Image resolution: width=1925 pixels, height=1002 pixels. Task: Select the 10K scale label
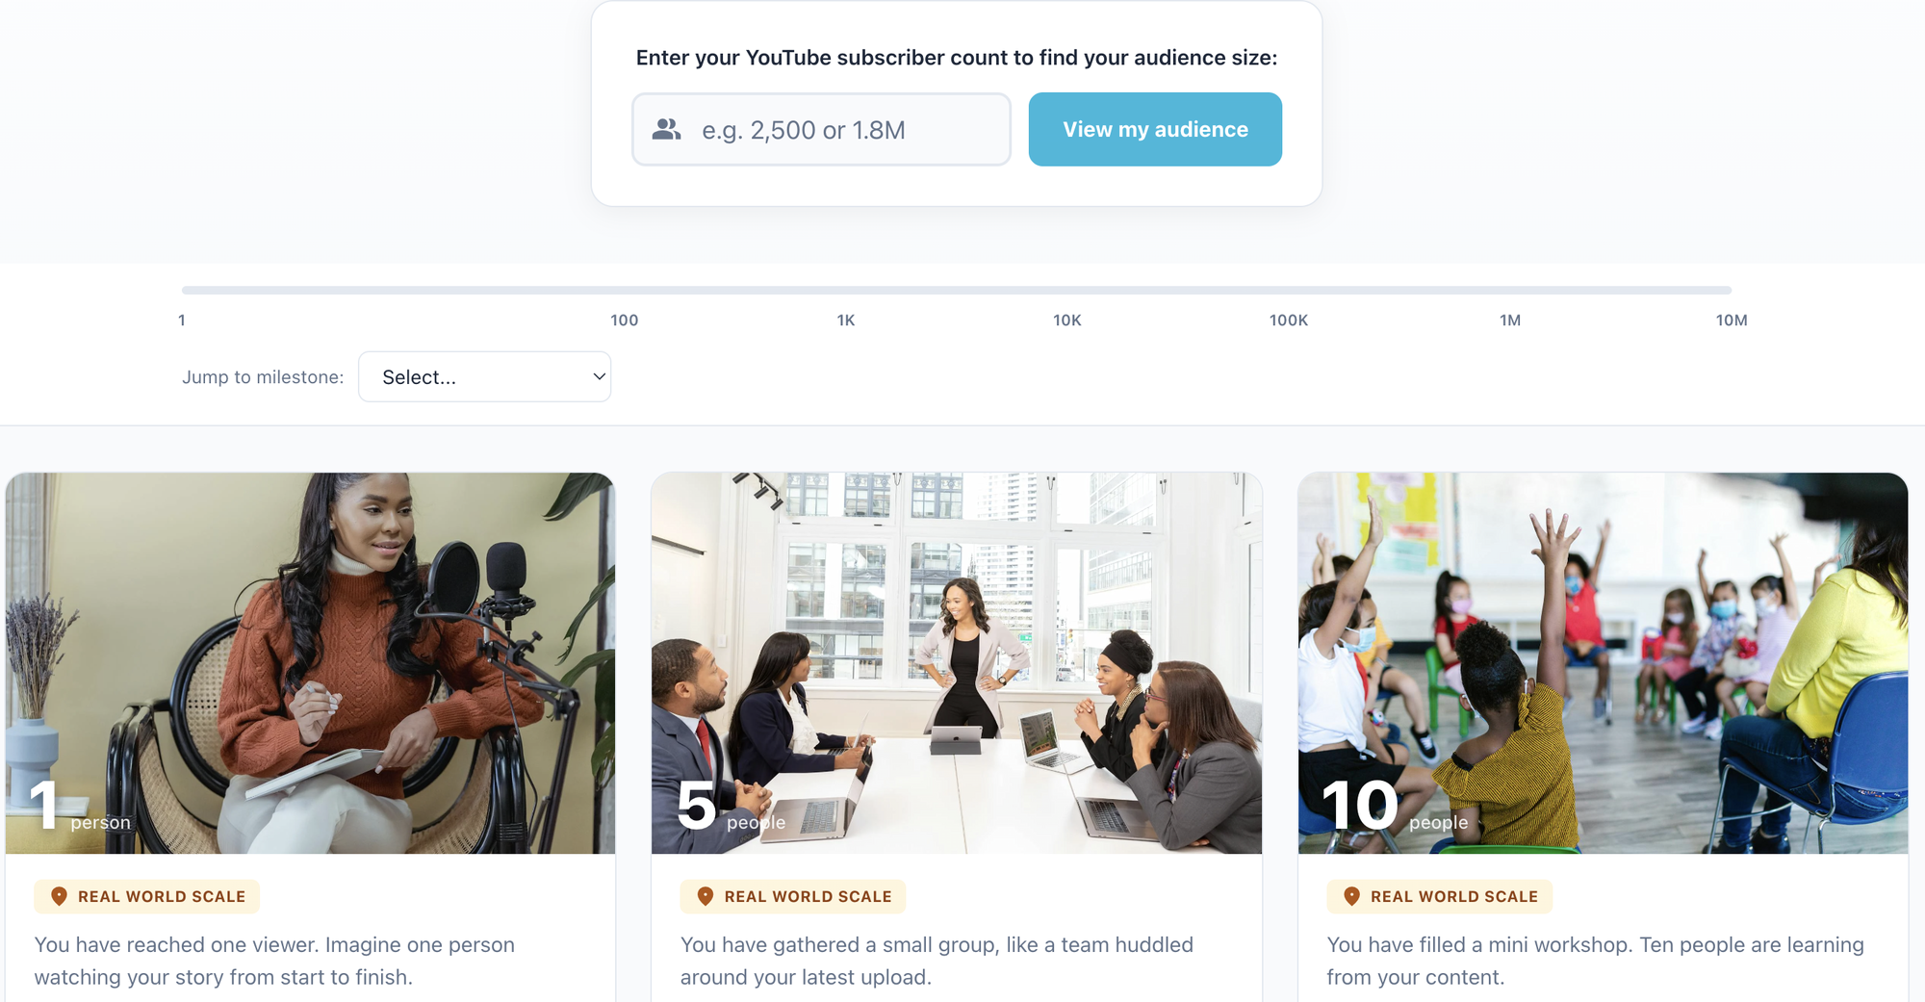[1066, 321]
